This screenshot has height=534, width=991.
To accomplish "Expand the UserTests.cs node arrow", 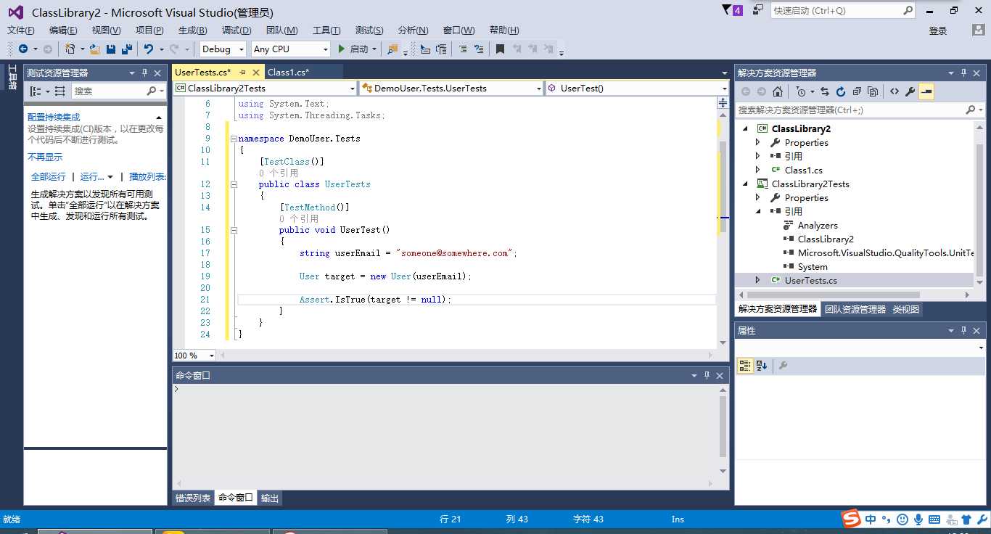I will pyautogui.click(x=758, y=280).
